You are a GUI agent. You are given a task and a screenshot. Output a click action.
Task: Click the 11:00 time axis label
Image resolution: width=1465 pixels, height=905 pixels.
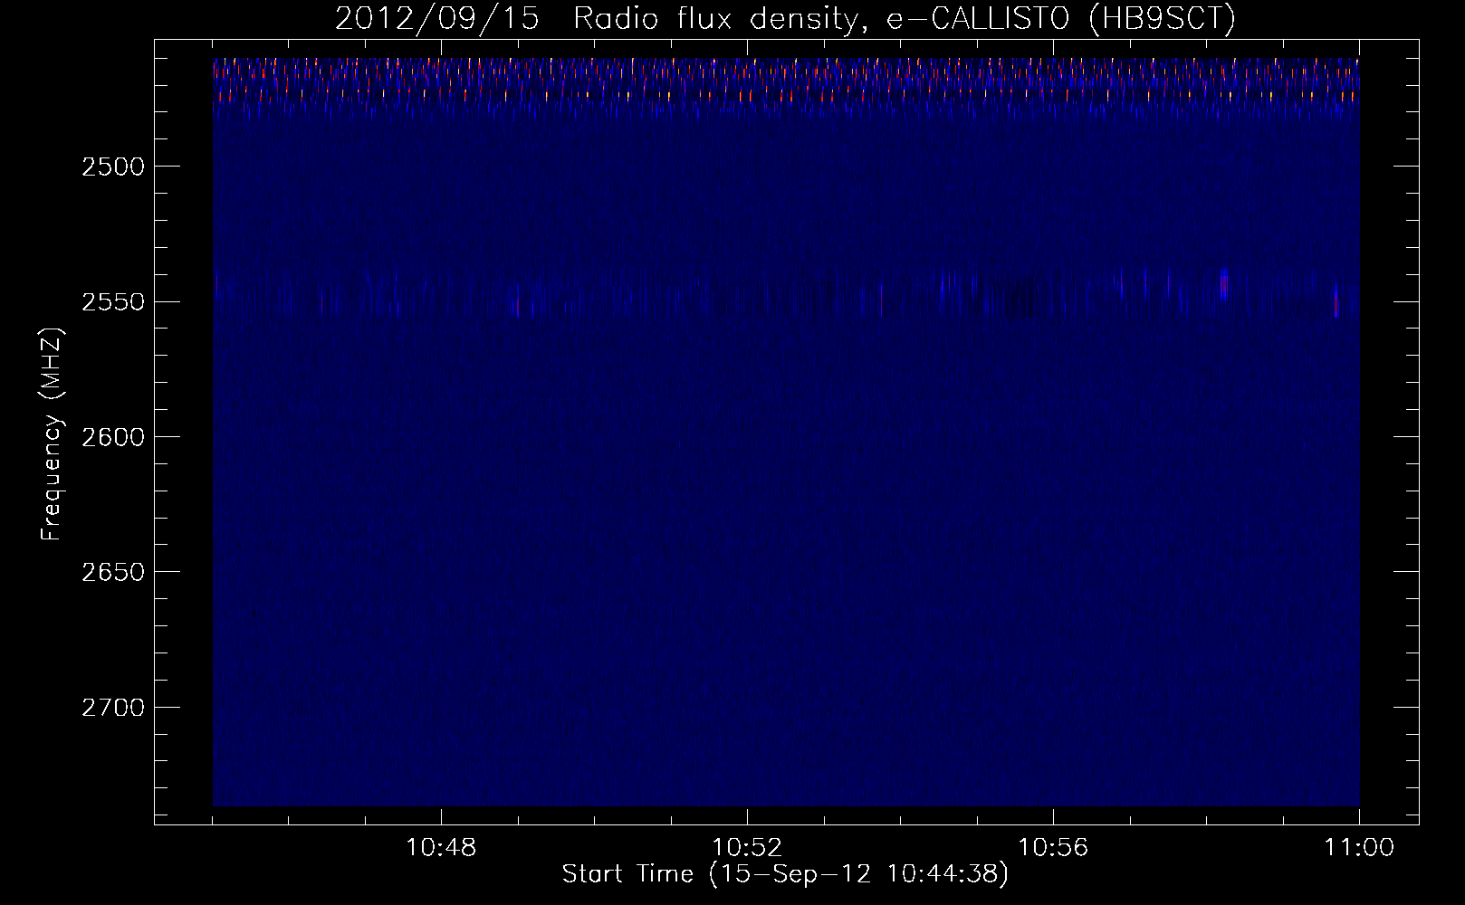[1359, 848]
